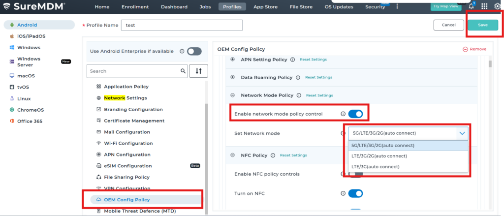Click the Apple iOS/iPadOS icon in sidebar

coord(12,36)
